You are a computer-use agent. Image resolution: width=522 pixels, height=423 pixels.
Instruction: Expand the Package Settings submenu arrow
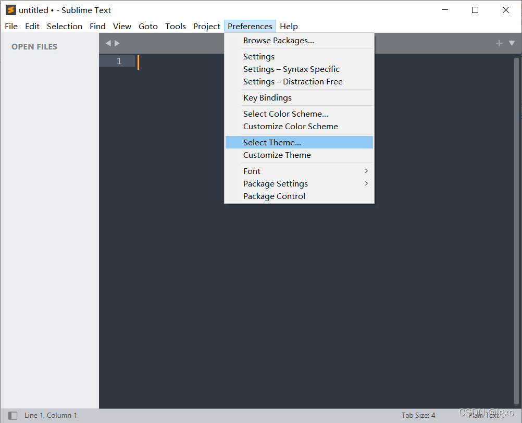[366, 183]
